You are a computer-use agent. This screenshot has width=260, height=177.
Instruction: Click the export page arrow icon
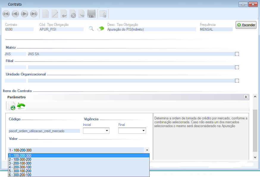(82, 14)
